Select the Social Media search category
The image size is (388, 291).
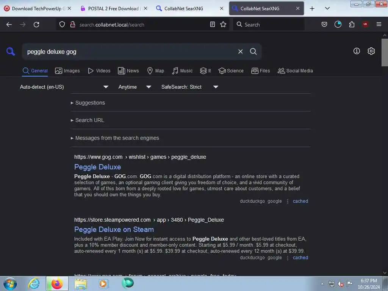pos(295,71)
